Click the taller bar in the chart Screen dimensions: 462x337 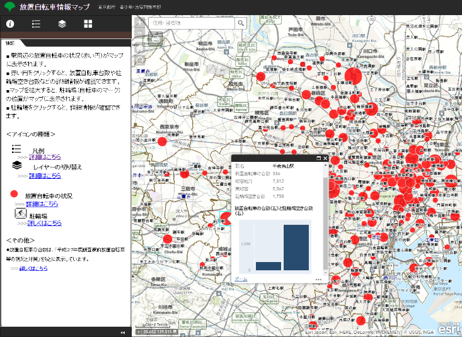click(x=296, y=248)
